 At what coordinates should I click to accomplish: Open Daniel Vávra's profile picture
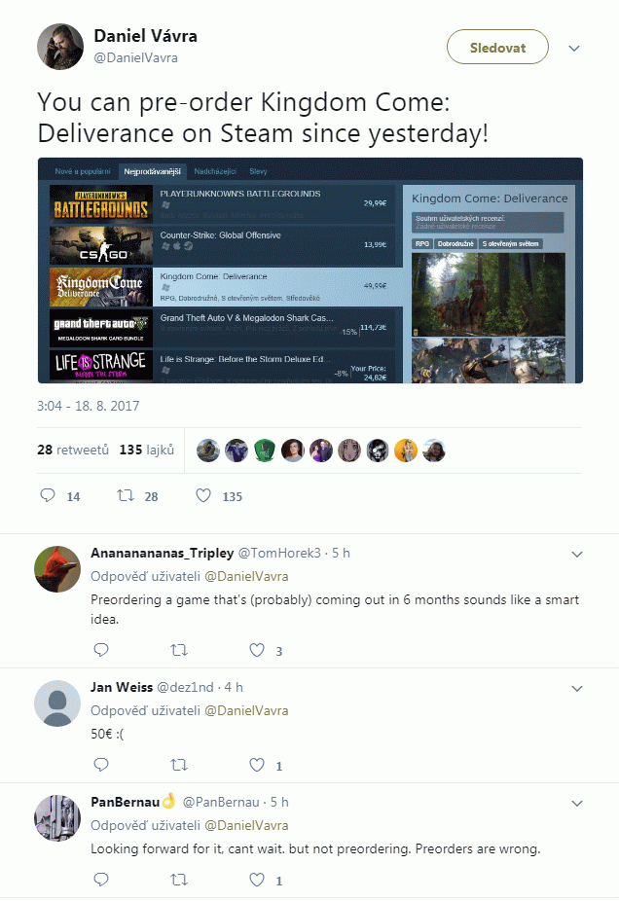[60, 47]
